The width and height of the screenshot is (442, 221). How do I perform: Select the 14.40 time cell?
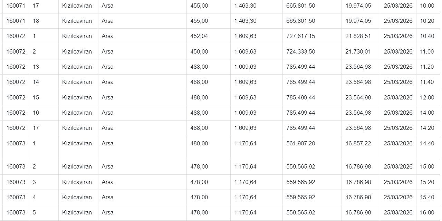(x=427, y=143)
